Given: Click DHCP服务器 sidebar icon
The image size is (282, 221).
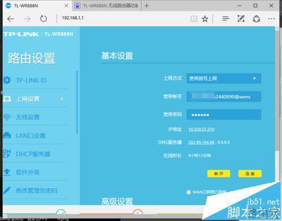Looking at the screenshot, I should 7,153.
